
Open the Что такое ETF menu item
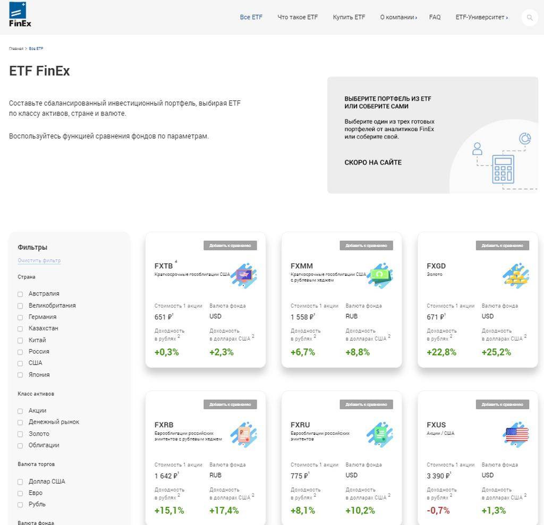click(x=297, y=18)
